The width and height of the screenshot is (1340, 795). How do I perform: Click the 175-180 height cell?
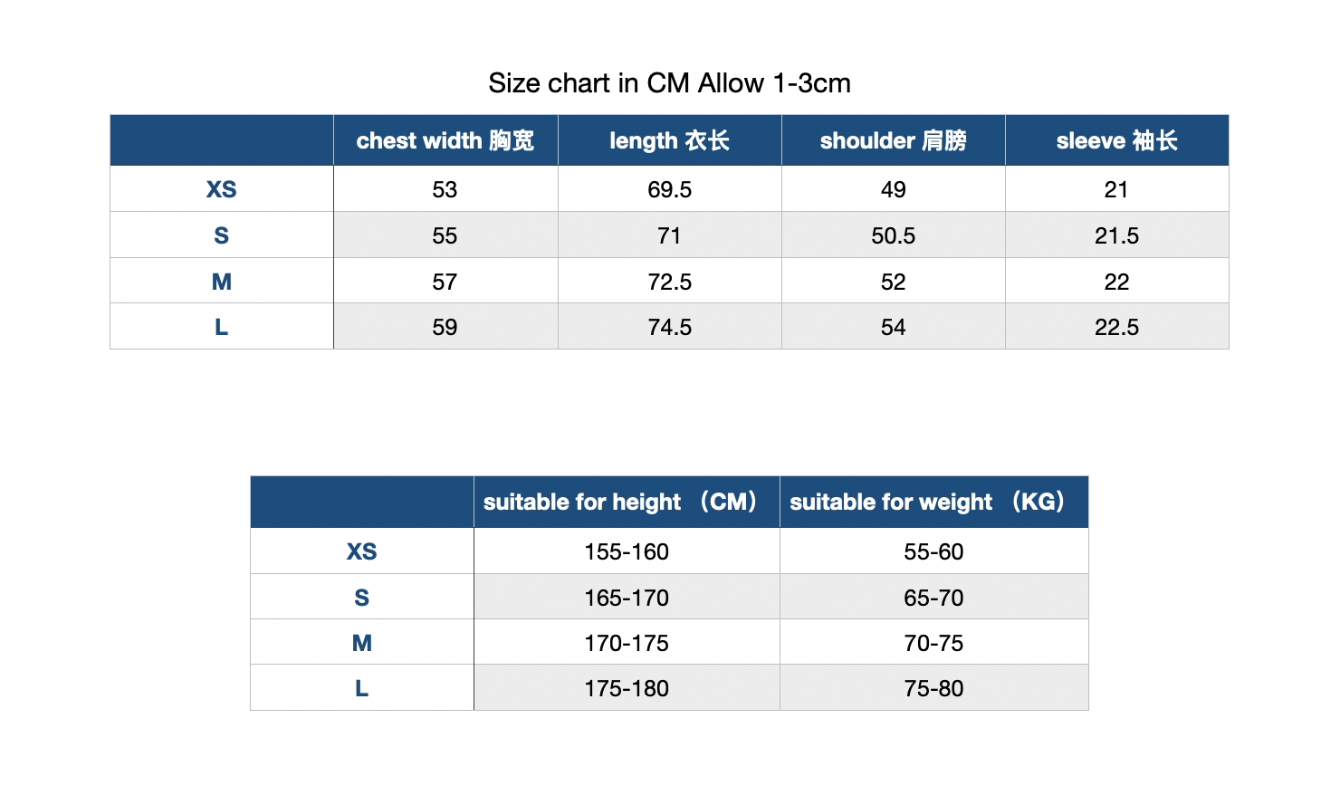point(626,688)
